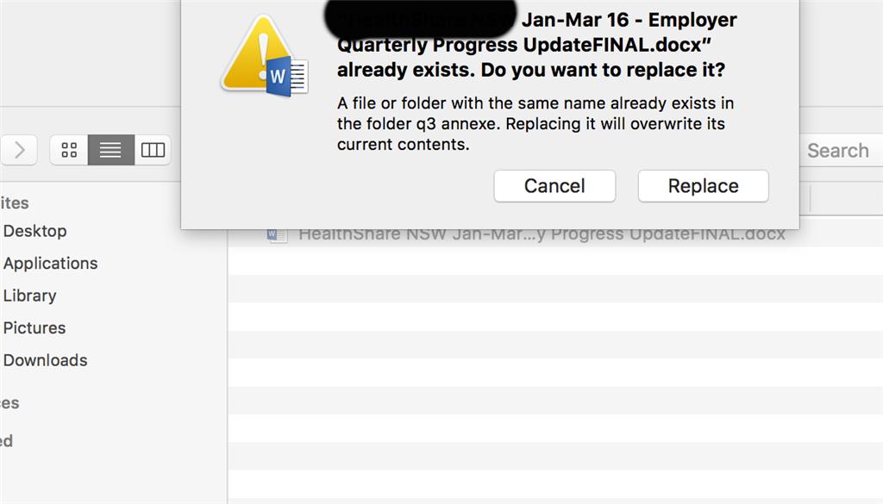Select Library in the sidebar

30,296
